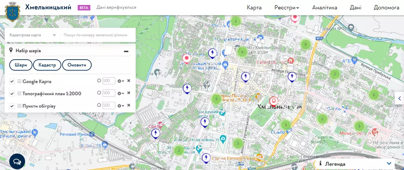Viewport: 404px width, 170px height.
Task: Remove the Google Карта layer
Action: pos(129,81)
